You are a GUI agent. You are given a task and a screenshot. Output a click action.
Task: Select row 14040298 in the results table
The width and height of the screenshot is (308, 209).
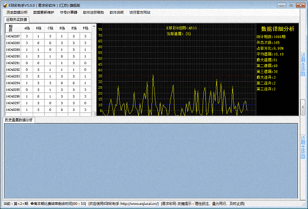(48, 109)
